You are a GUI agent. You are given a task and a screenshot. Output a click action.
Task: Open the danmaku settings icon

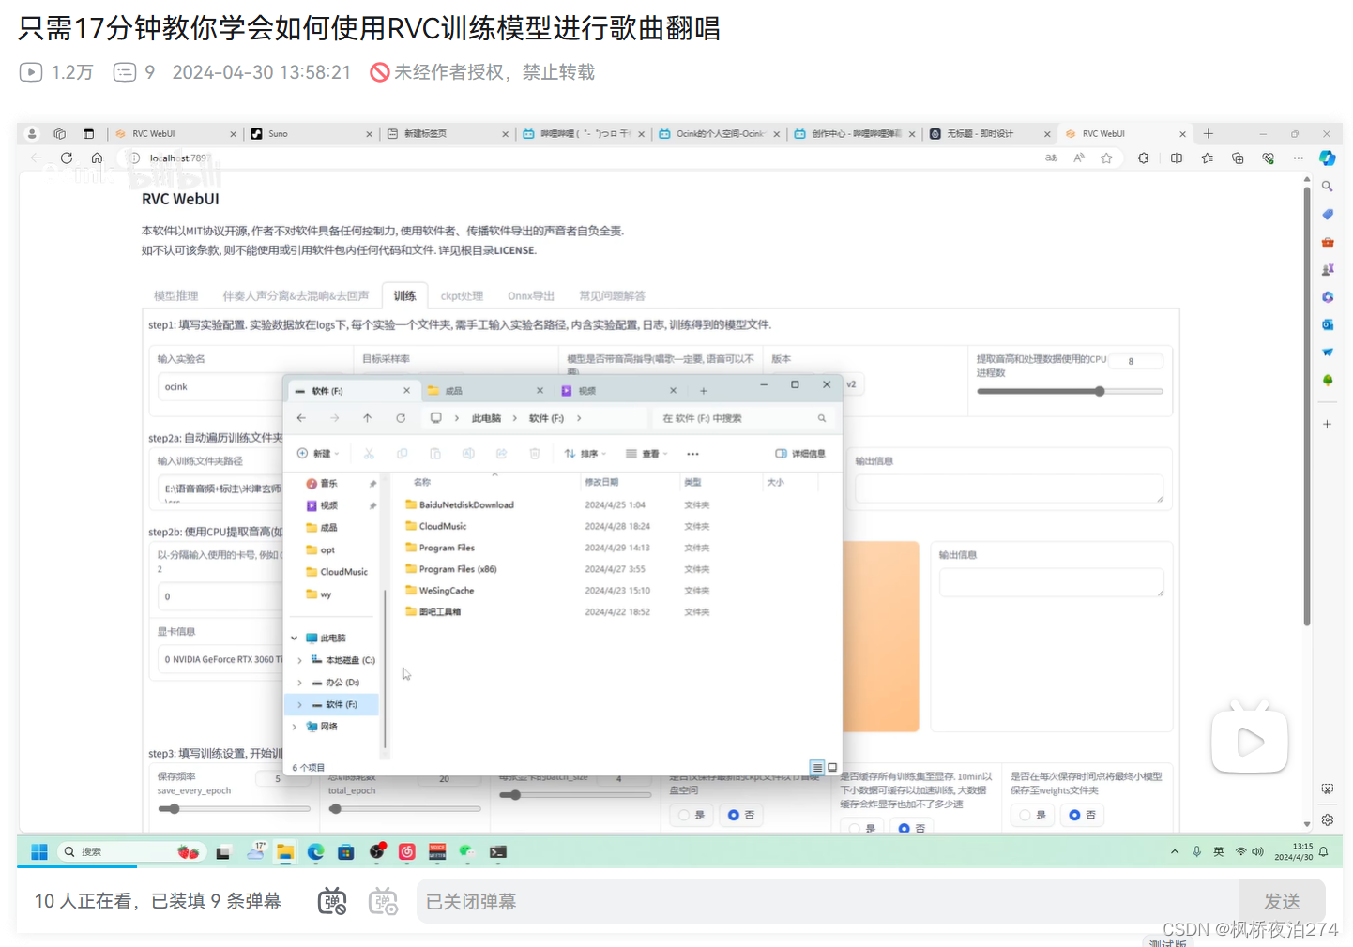pyautogui.click(x=383, y=901)
